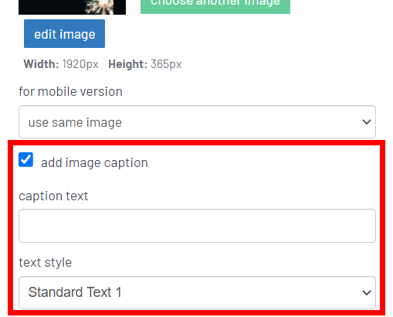Click the blue edit image button
393x317 pixels.
pyautogui.click(x=64, y=34)
